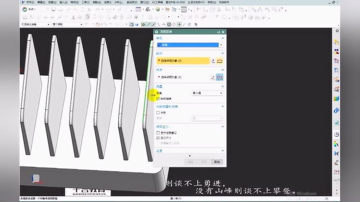The image size is (360, 202).
Task: Open the distance minimum value dropdown
Action: (207, 93)
